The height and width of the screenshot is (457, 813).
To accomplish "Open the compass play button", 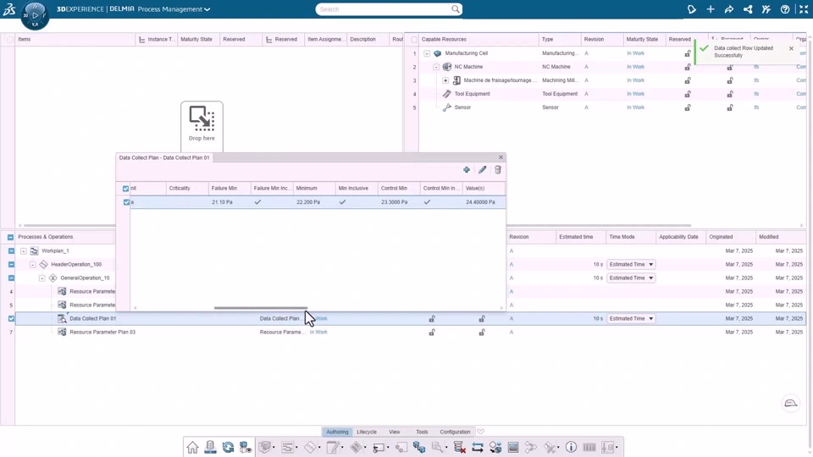I will (x=35, y=15).
